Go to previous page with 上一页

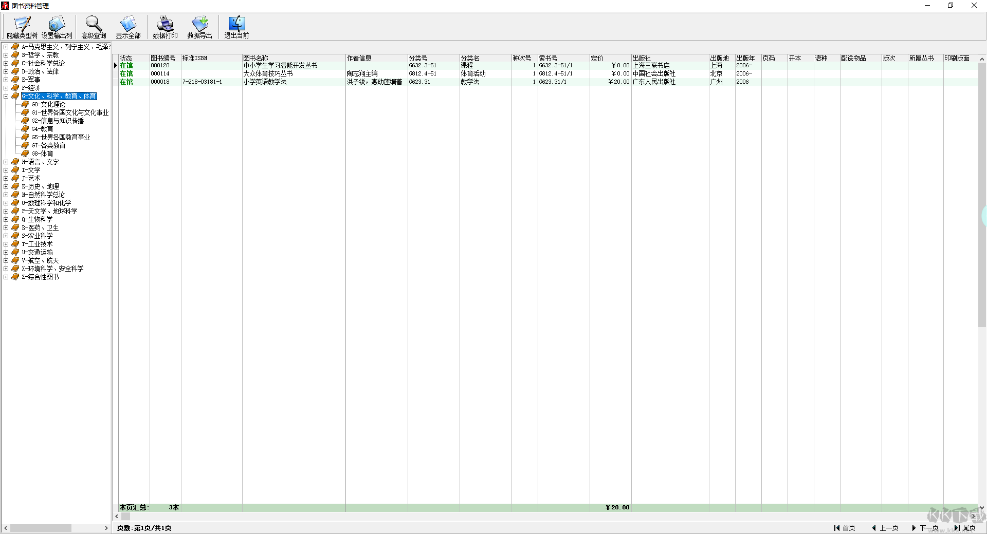point(885,528)
